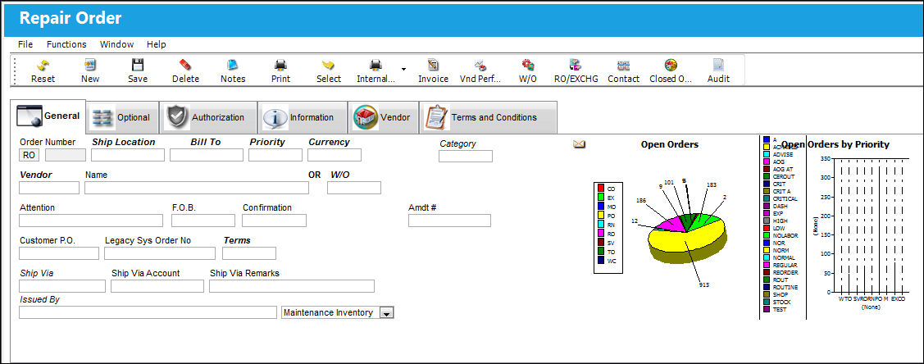Open the Window menu
Viewport: 924px width, 364px height.
click(x=116, y=44)
